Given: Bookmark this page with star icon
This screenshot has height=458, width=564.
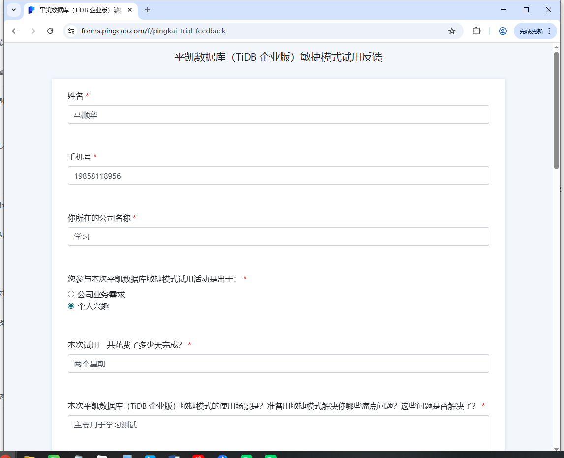Looking at the screenshot, I should [451, 31].
